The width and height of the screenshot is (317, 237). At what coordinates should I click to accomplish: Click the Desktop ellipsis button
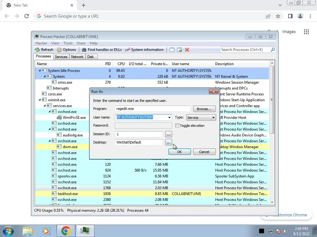pos(169,142)
